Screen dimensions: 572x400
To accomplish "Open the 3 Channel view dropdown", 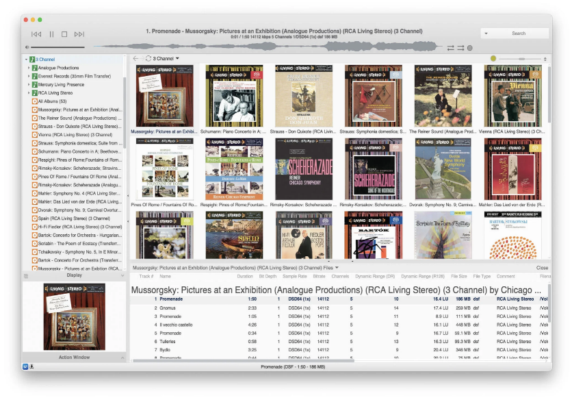I will tap(177, 58).
